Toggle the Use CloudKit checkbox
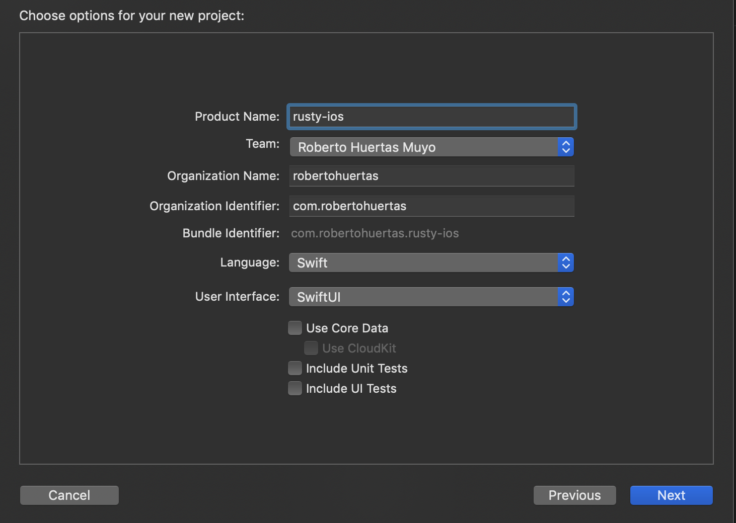 311,347
